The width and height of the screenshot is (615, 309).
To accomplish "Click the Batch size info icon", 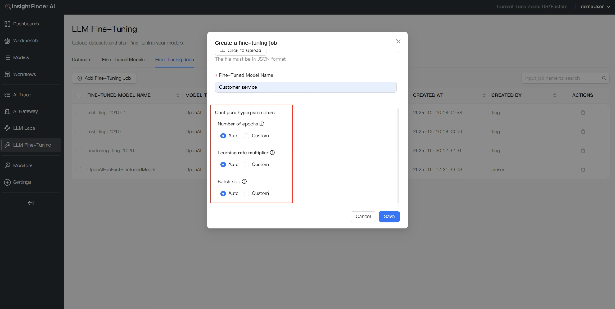I will pos(244,181).
